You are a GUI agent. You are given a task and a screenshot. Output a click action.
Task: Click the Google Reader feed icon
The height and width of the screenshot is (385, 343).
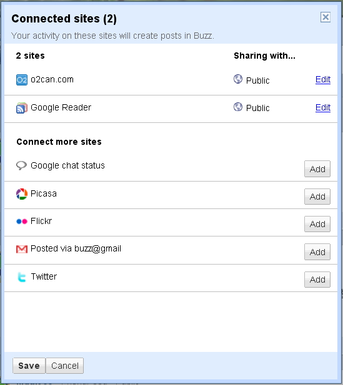(x=22, y=108)
